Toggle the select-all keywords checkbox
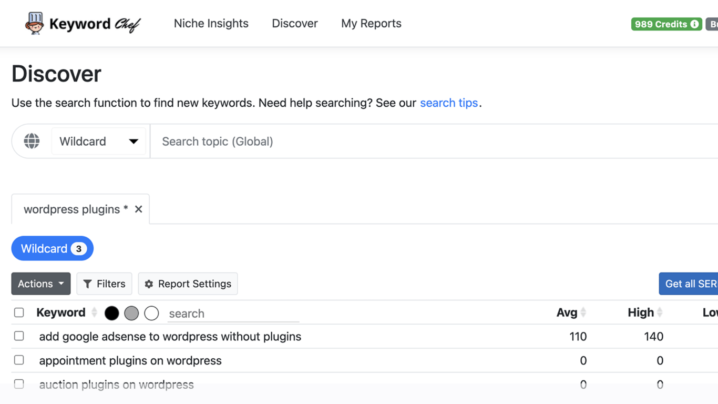 coord(19,312)
